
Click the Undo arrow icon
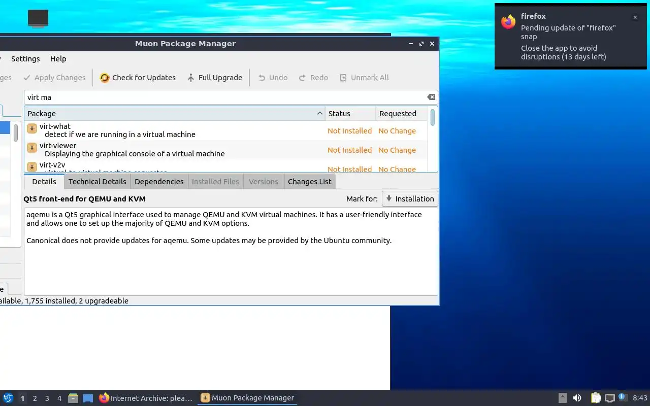262,78
